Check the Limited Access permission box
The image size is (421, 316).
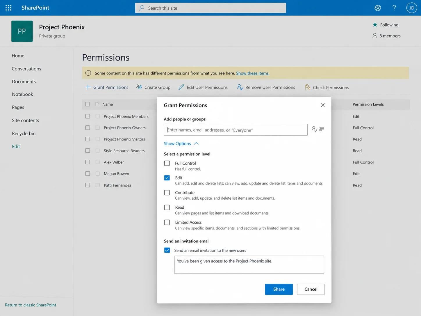(x=167, y=222)
